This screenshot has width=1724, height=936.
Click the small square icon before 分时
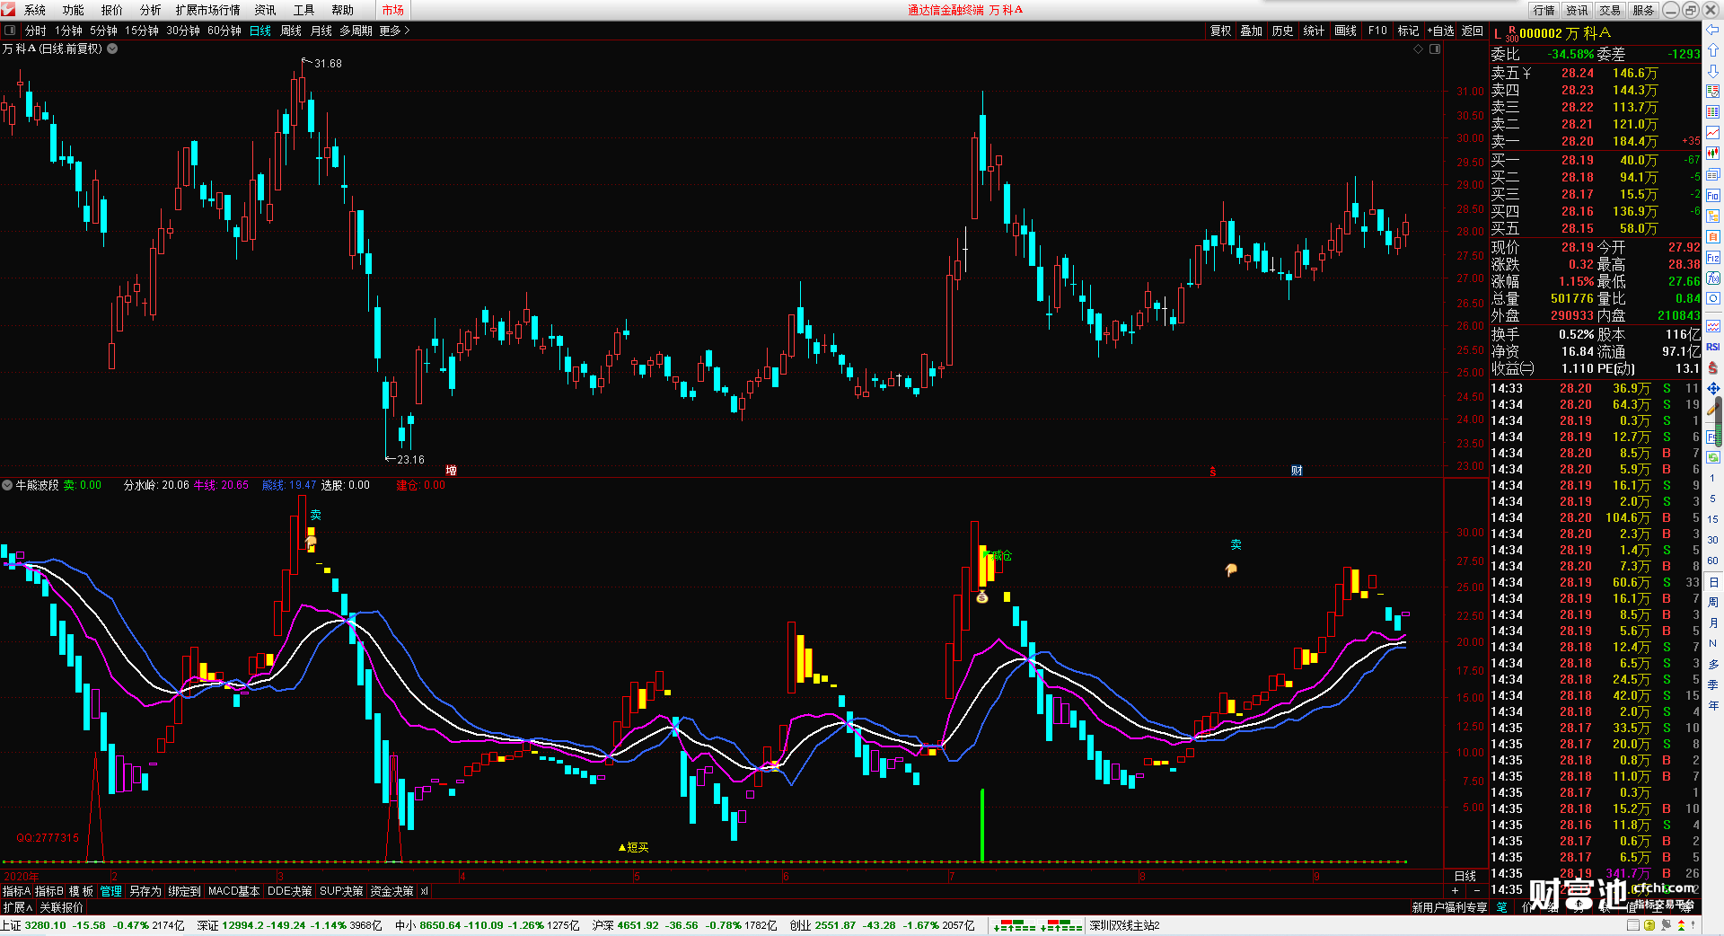[x=10, y=31]
